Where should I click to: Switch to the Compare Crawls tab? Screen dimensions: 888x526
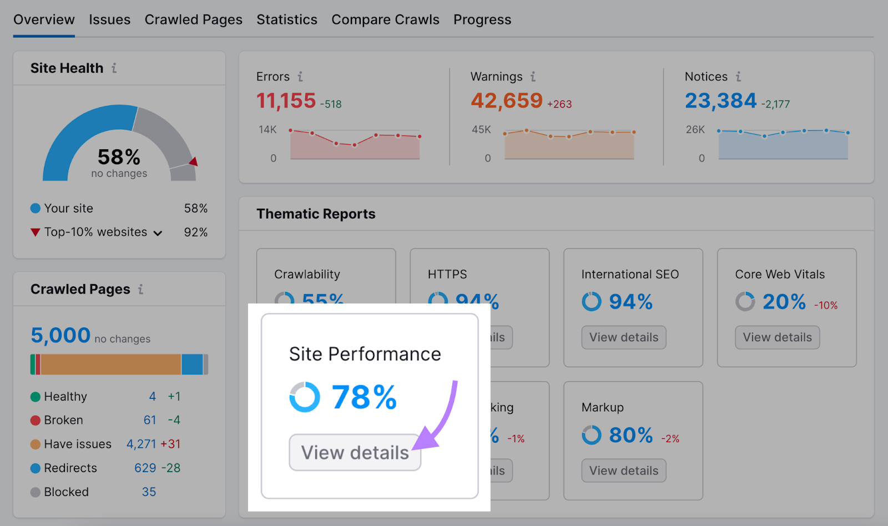[x=385, y=20]
